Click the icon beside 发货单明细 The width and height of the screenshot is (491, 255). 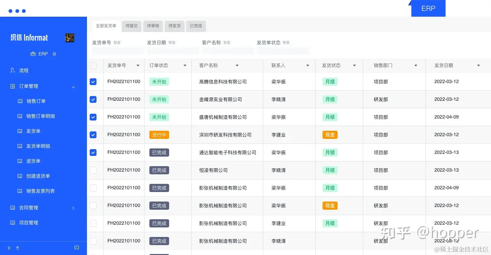point(20,146)
